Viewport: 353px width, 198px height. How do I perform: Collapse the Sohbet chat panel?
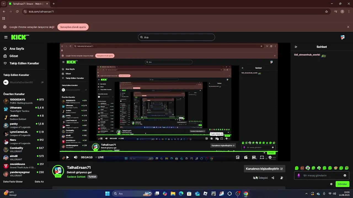[296, 47]
